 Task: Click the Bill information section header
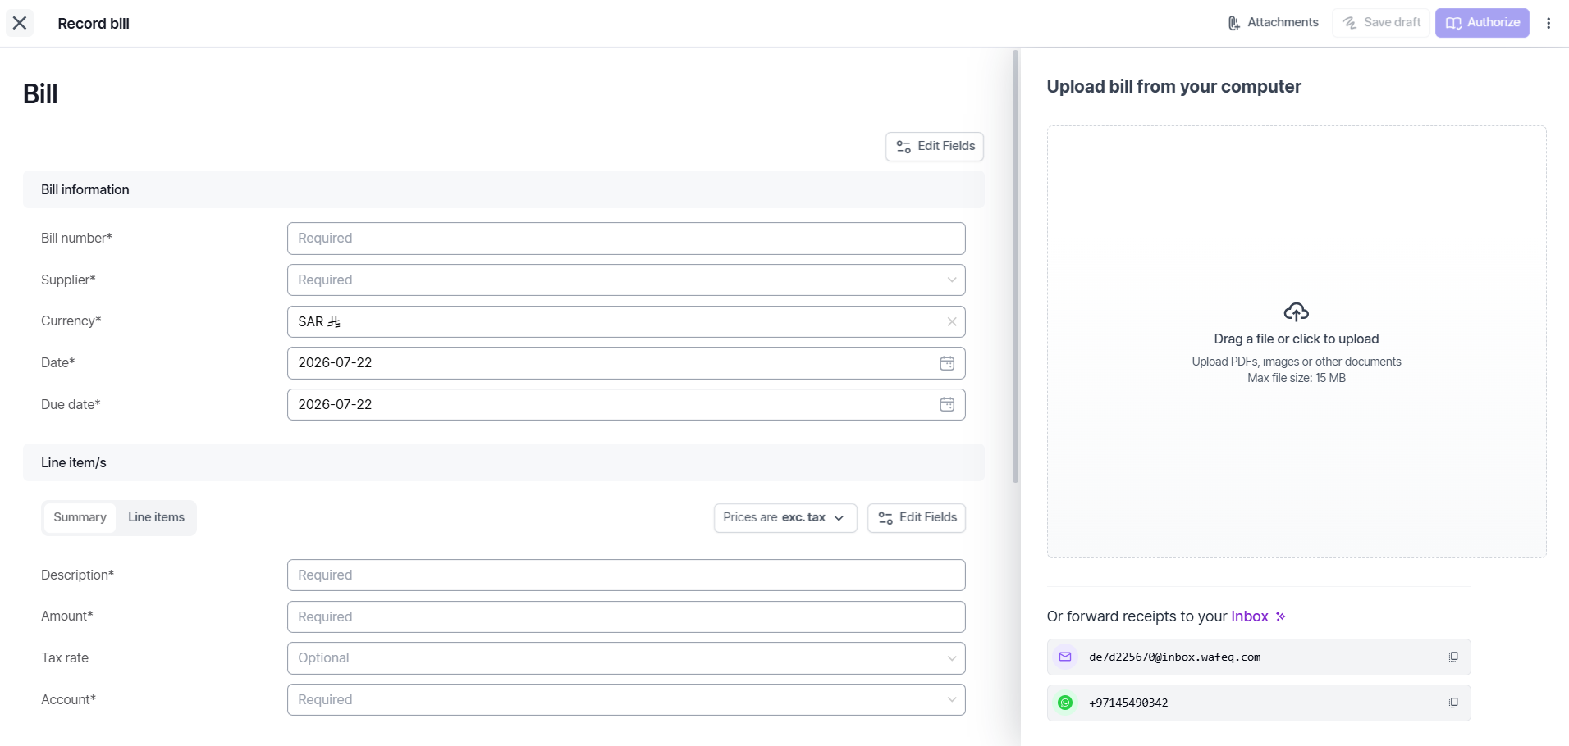[x=504, y=189]
